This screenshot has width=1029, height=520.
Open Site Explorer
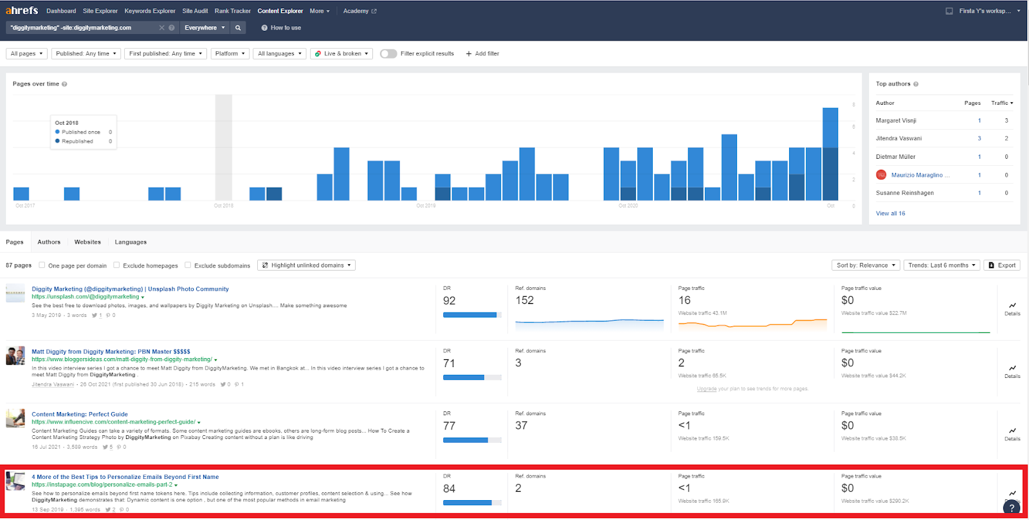point(100,11)
